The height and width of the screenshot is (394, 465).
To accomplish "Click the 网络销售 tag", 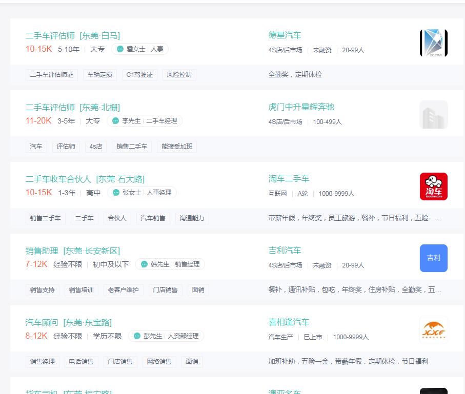I will pyautogui.click(x=159, y=362).
